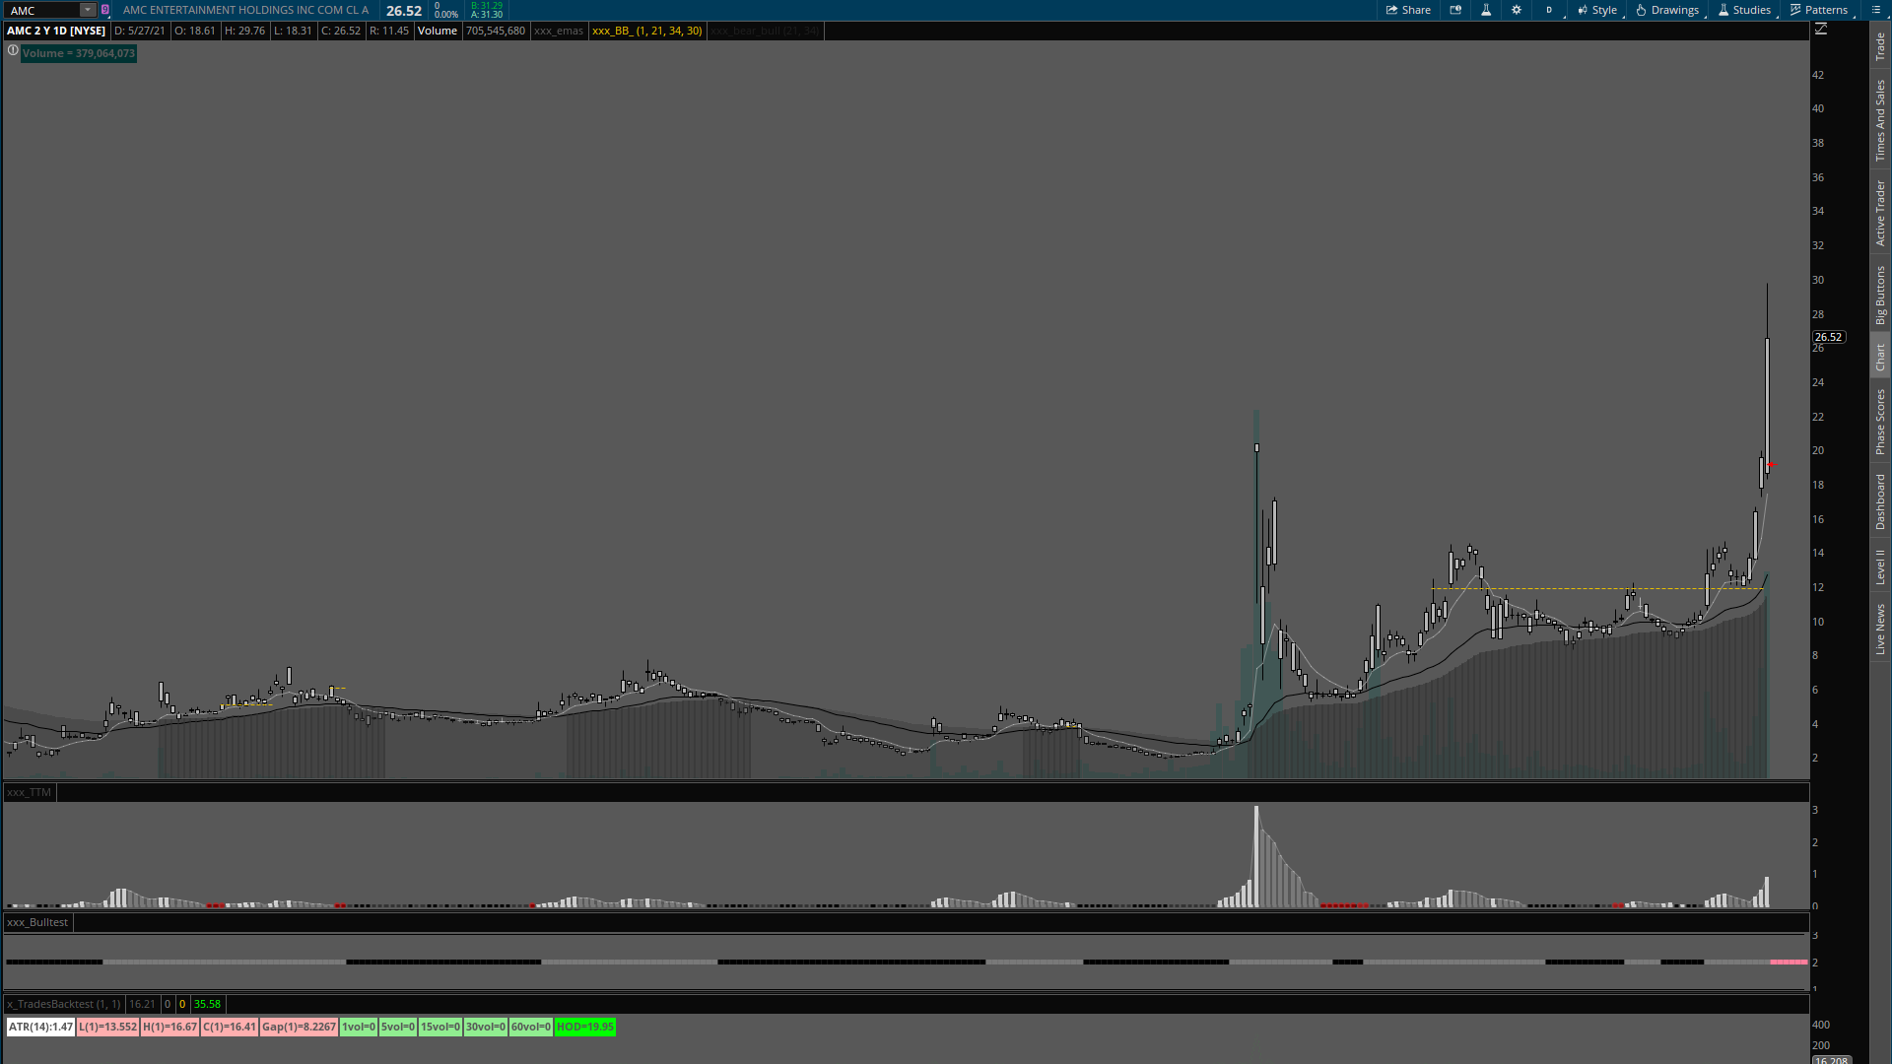Click the price axis scale icon

pos(1821,29)
